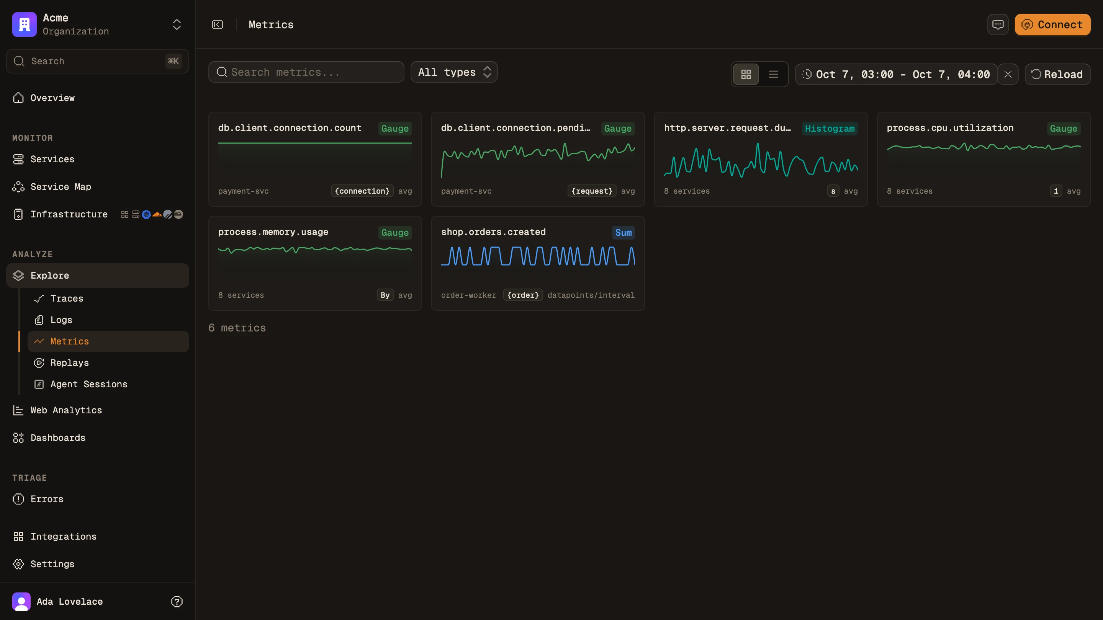Open the All types dropdown

[454, 72]
